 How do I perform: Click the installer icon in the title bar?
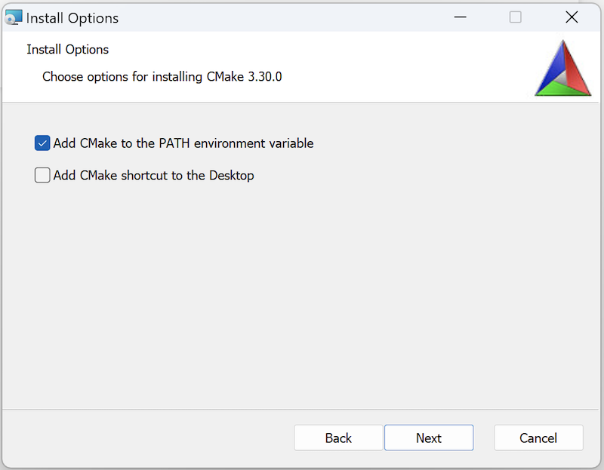[x=14, y=17]
